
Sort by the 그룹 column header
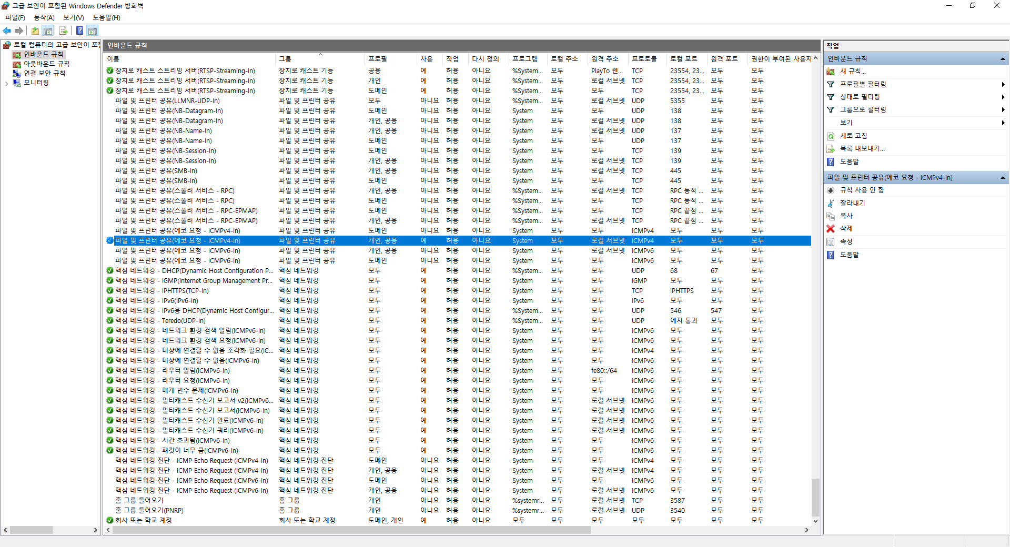[x=320, y=59]
